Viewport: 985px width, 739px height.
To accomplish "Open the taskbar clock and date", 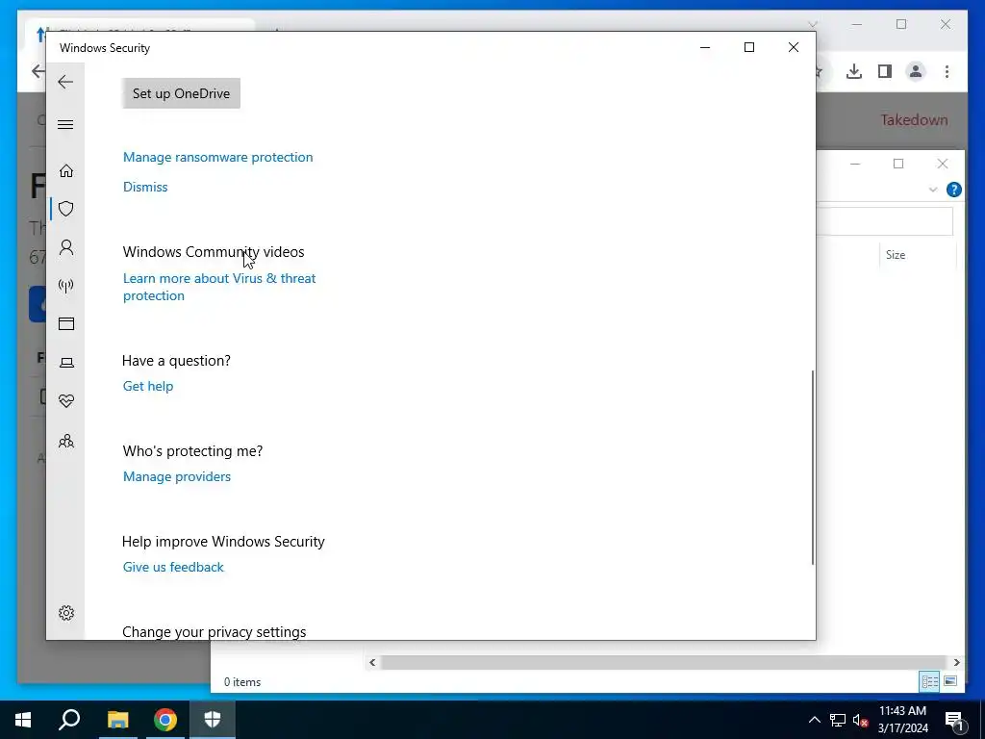I will coord(902,720).
